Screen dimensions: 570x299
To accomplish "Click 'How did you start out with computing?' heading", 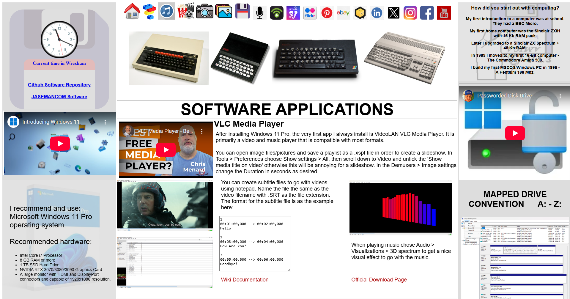I will (x=515, y=8).
